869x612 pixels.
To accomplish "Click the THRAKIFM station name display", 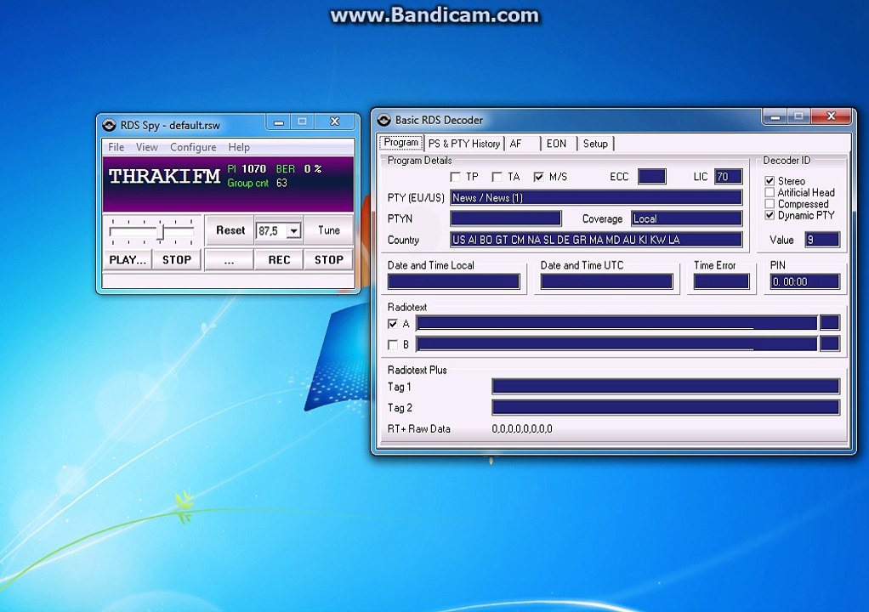I will 165,176.
